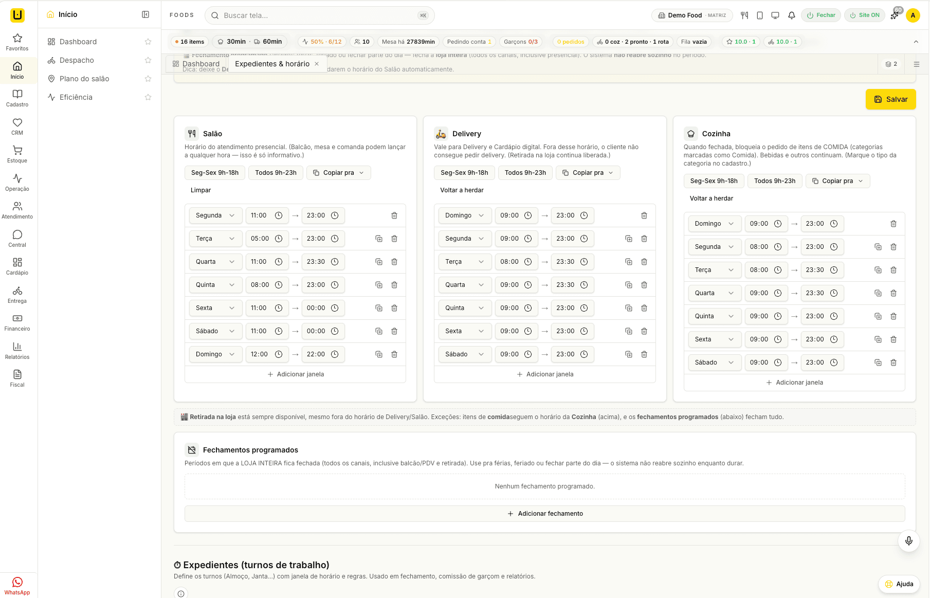This screenshot has height=598, width=930.
Task: Switch to the Dashboard tab
Action: click(196, 64)
